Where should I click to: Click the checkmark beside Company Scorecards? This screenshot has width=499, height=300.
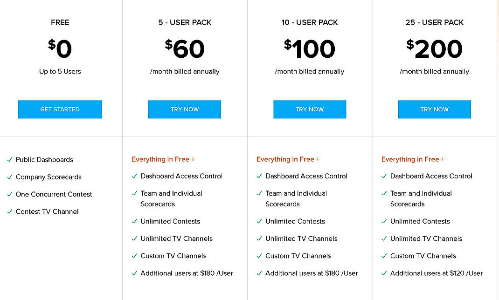pos(9,177)
